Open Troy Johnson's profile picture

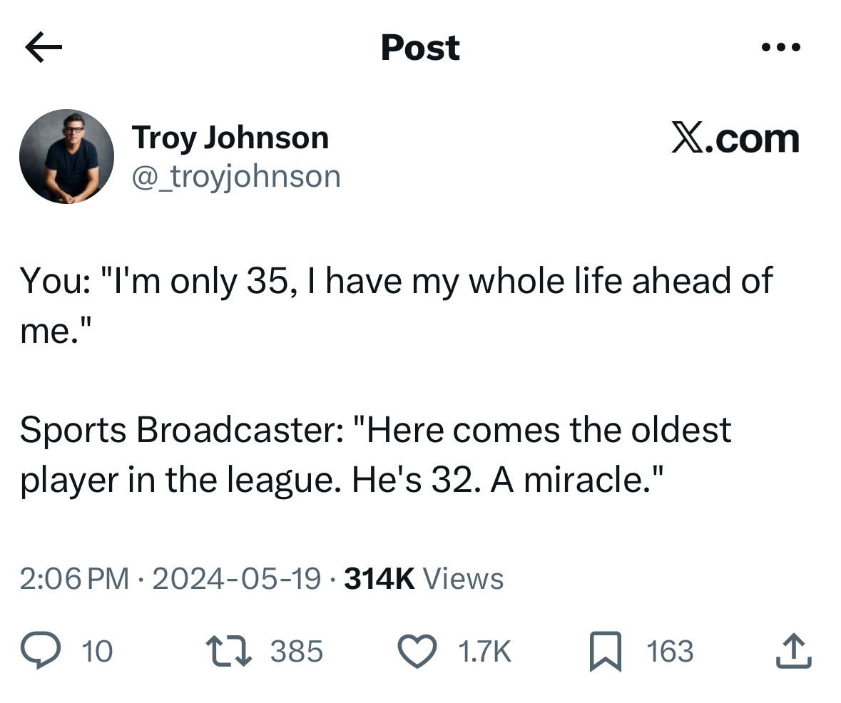pos(66,157)
